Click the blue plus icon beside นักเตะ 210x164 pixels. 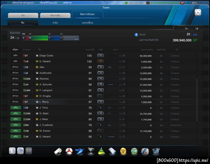tap(136, 35)
